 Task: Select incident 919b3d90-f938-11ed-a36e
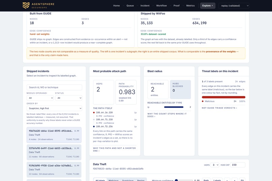(54, 170)
